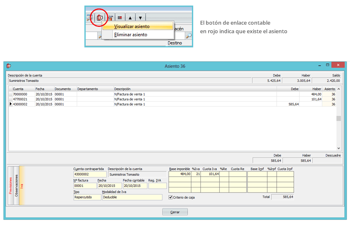Click the Modalidad de Iva field showing Deducible
Image resolution: width=350 pixels, height=225 pixels.
point(132,197)
